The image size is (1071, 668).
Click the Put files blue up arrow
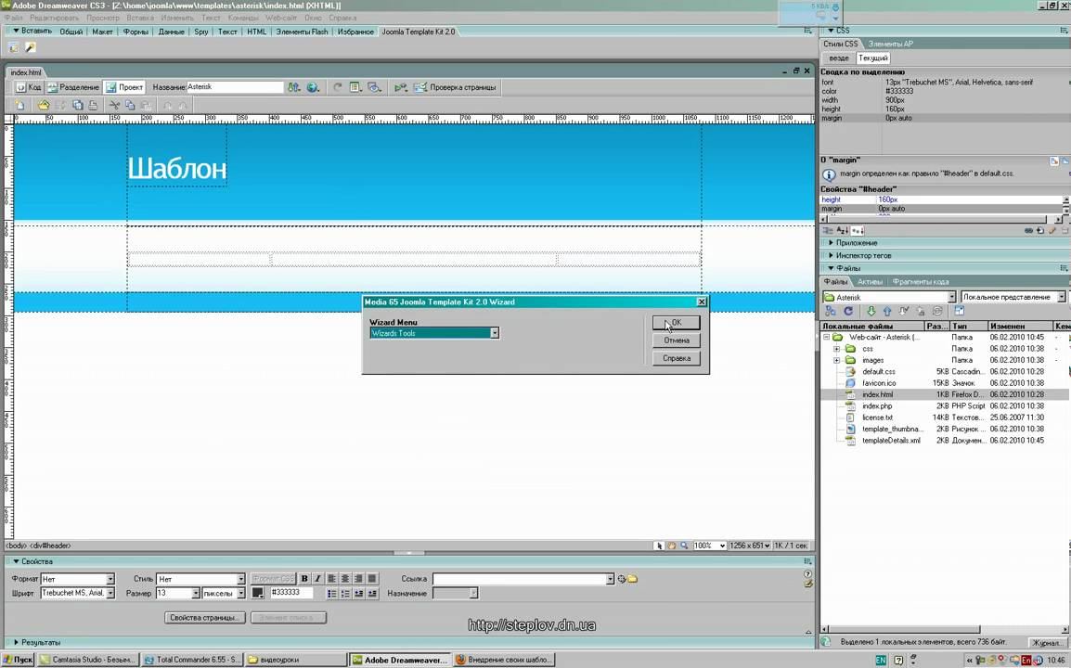point(887,311)
